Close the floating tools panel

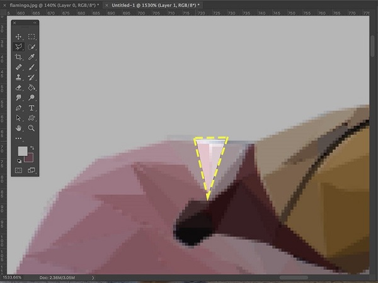(14, 23)
